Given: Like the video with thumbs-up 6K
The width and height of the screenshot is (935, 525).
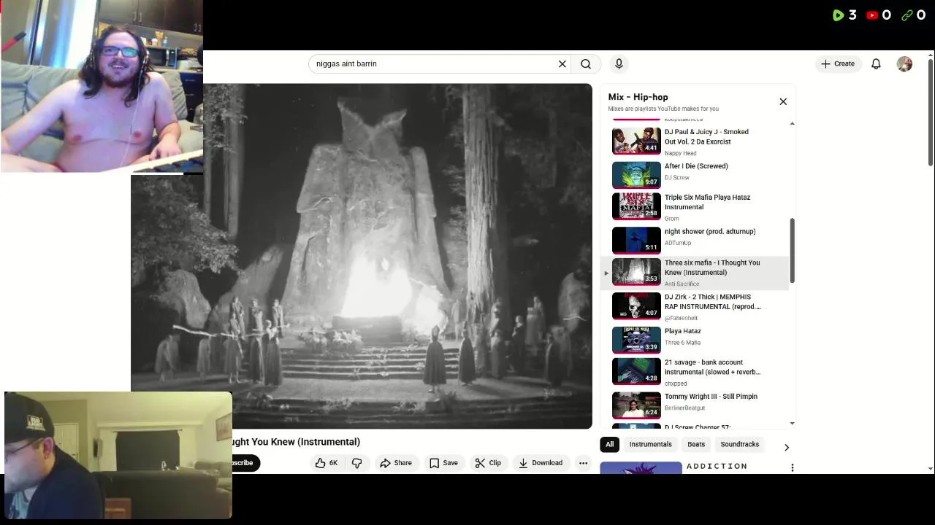Looking at the screenshot, I should 327,463.
